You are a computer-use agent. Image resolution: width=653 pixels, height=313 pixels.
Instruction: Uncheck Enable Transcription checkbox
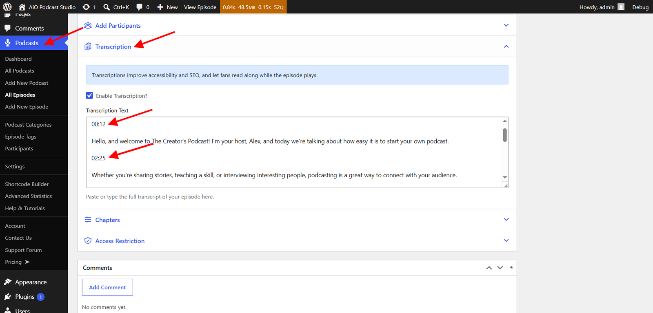(x=89, y=95)
